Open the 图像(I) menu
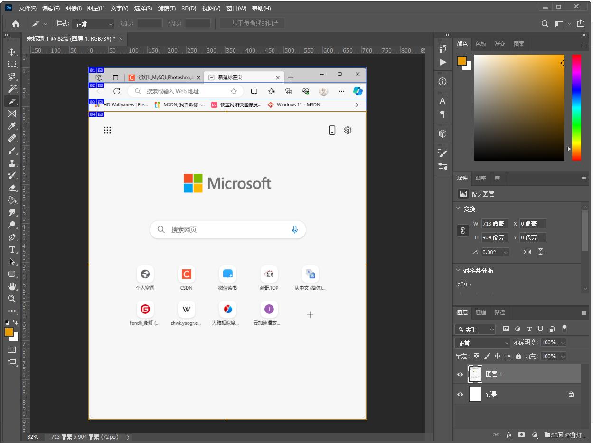The image size is (593, 443). click(x=73, y=9)
